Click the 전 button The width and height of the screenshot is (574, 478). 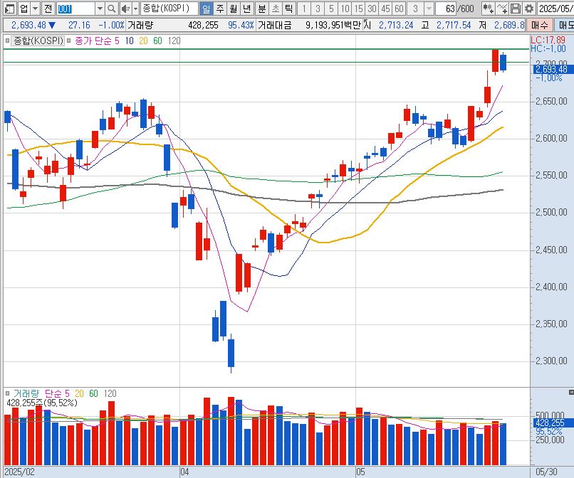point(48,9)
